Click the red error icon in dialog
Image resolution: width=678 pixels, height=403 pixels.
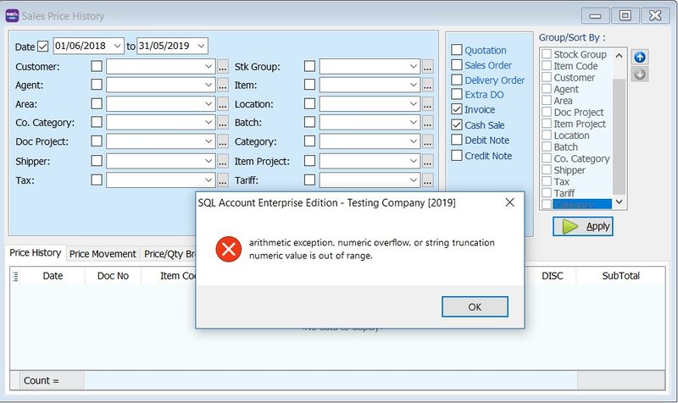(x=228, y=248)
